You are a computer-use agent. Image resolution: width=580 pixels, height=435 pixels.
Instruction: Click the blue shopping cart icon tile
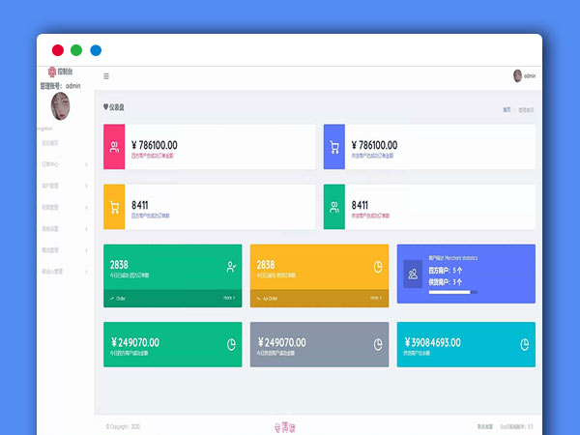click(x=334, y=147)
